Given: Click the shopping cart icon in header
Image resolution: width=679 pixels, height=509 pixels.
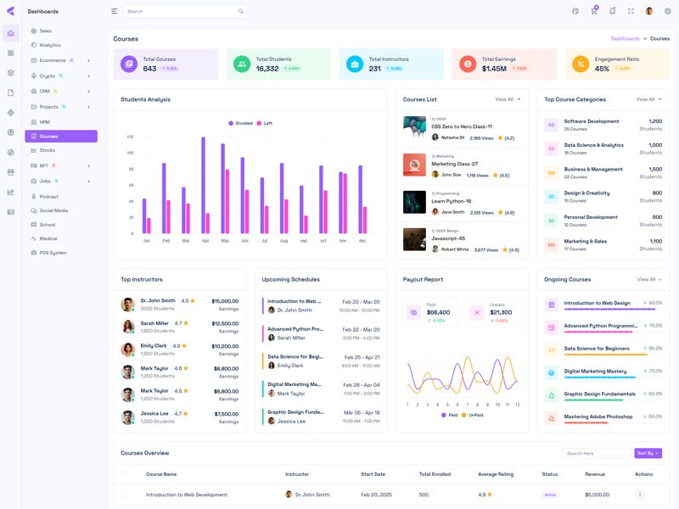Looking at the screenshot, I should click(x=594, y=11).
